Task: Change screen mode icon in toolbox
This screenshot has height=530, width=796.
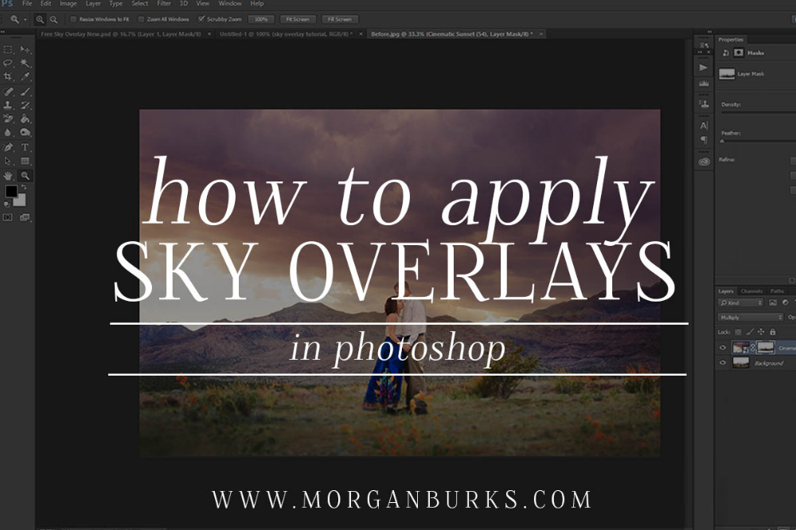Action: click(25, 217)
